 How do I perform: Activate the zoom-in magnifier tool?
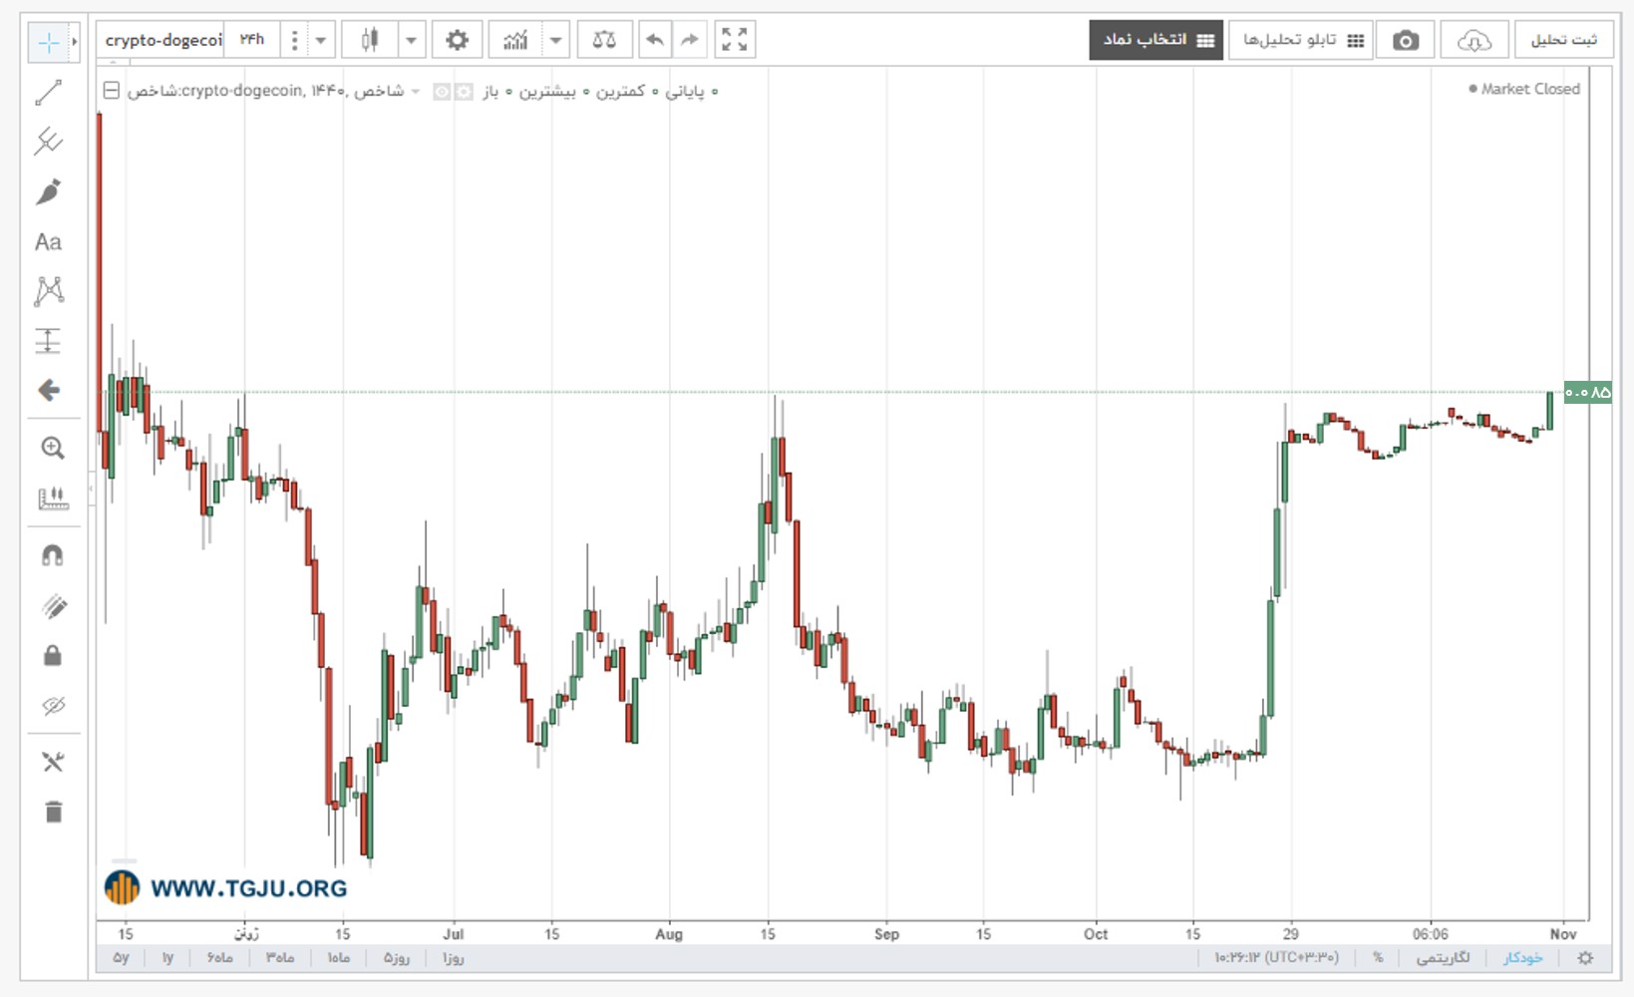coord(52,448)
